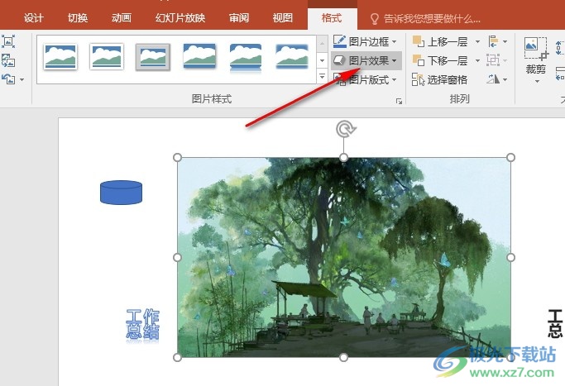Open the reset picture dropdown icon
The image size is (565, 386).
click(x=13, y=79)
